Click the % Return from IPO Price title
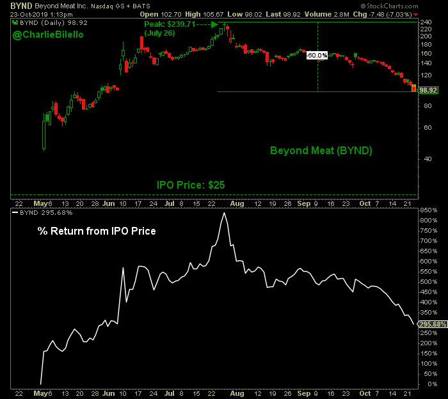Image resolution: width=448 pixels, height=399 pixels. pos(97,231)
